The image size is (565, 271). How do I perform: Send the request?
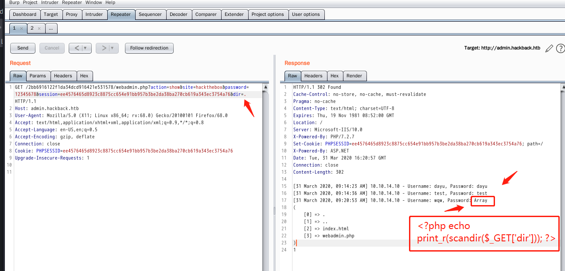pyautogui.click(x=23, y=48)
